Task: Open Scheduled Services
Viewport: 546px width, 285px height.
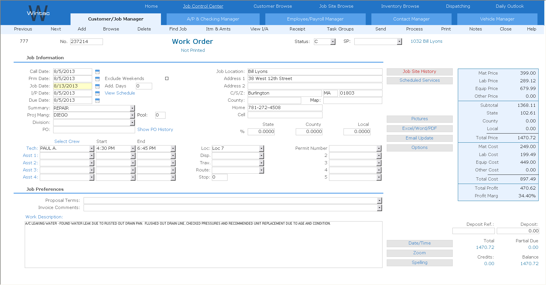Action: click(x=419, y=81)
